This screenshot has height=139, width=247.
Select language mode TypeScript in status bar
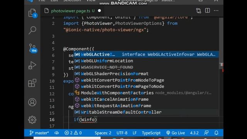[151, 133]
